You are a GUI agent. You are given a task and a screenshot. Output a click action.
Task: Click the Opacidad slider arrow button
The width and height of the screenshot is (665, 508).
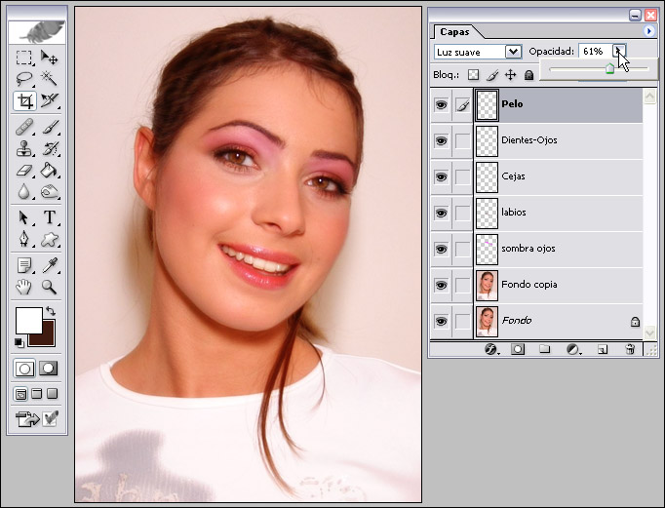click(620, 51)
